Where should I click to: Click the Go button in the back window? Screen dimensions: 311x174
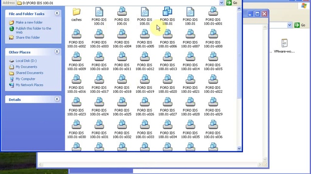pyautogui.click(x=300, y=25)
